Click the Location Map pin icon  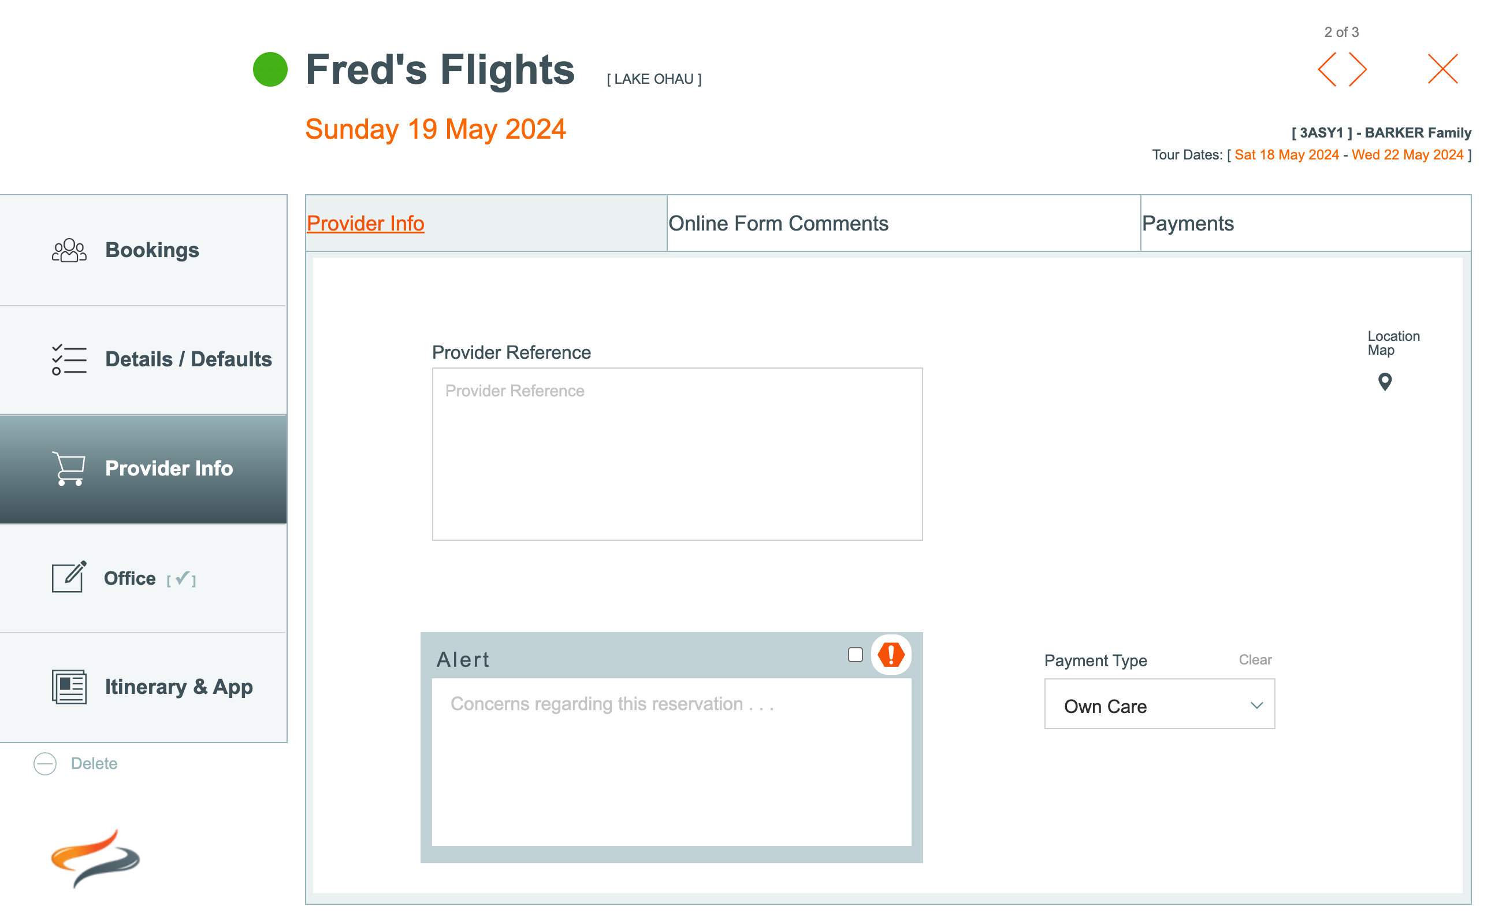coord(1384,382)
